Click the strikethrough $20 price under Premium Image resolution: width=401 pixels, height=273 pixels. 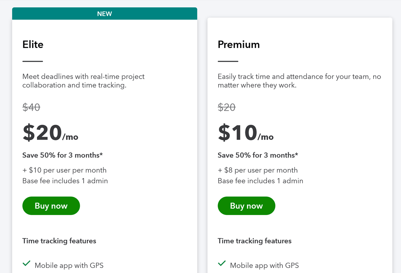click(x=226, y=108)
